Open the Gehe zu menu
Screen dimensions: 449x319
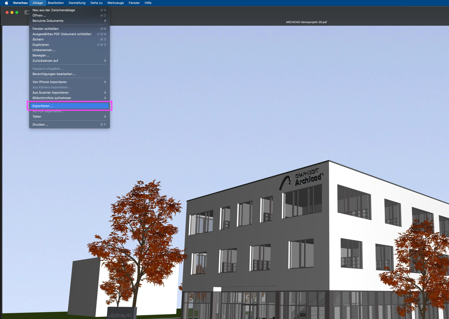(96, 3)
